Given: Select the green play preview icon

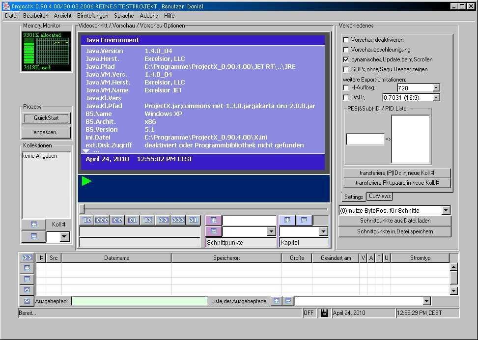Looking at the screenshot, I should point(87,181).
